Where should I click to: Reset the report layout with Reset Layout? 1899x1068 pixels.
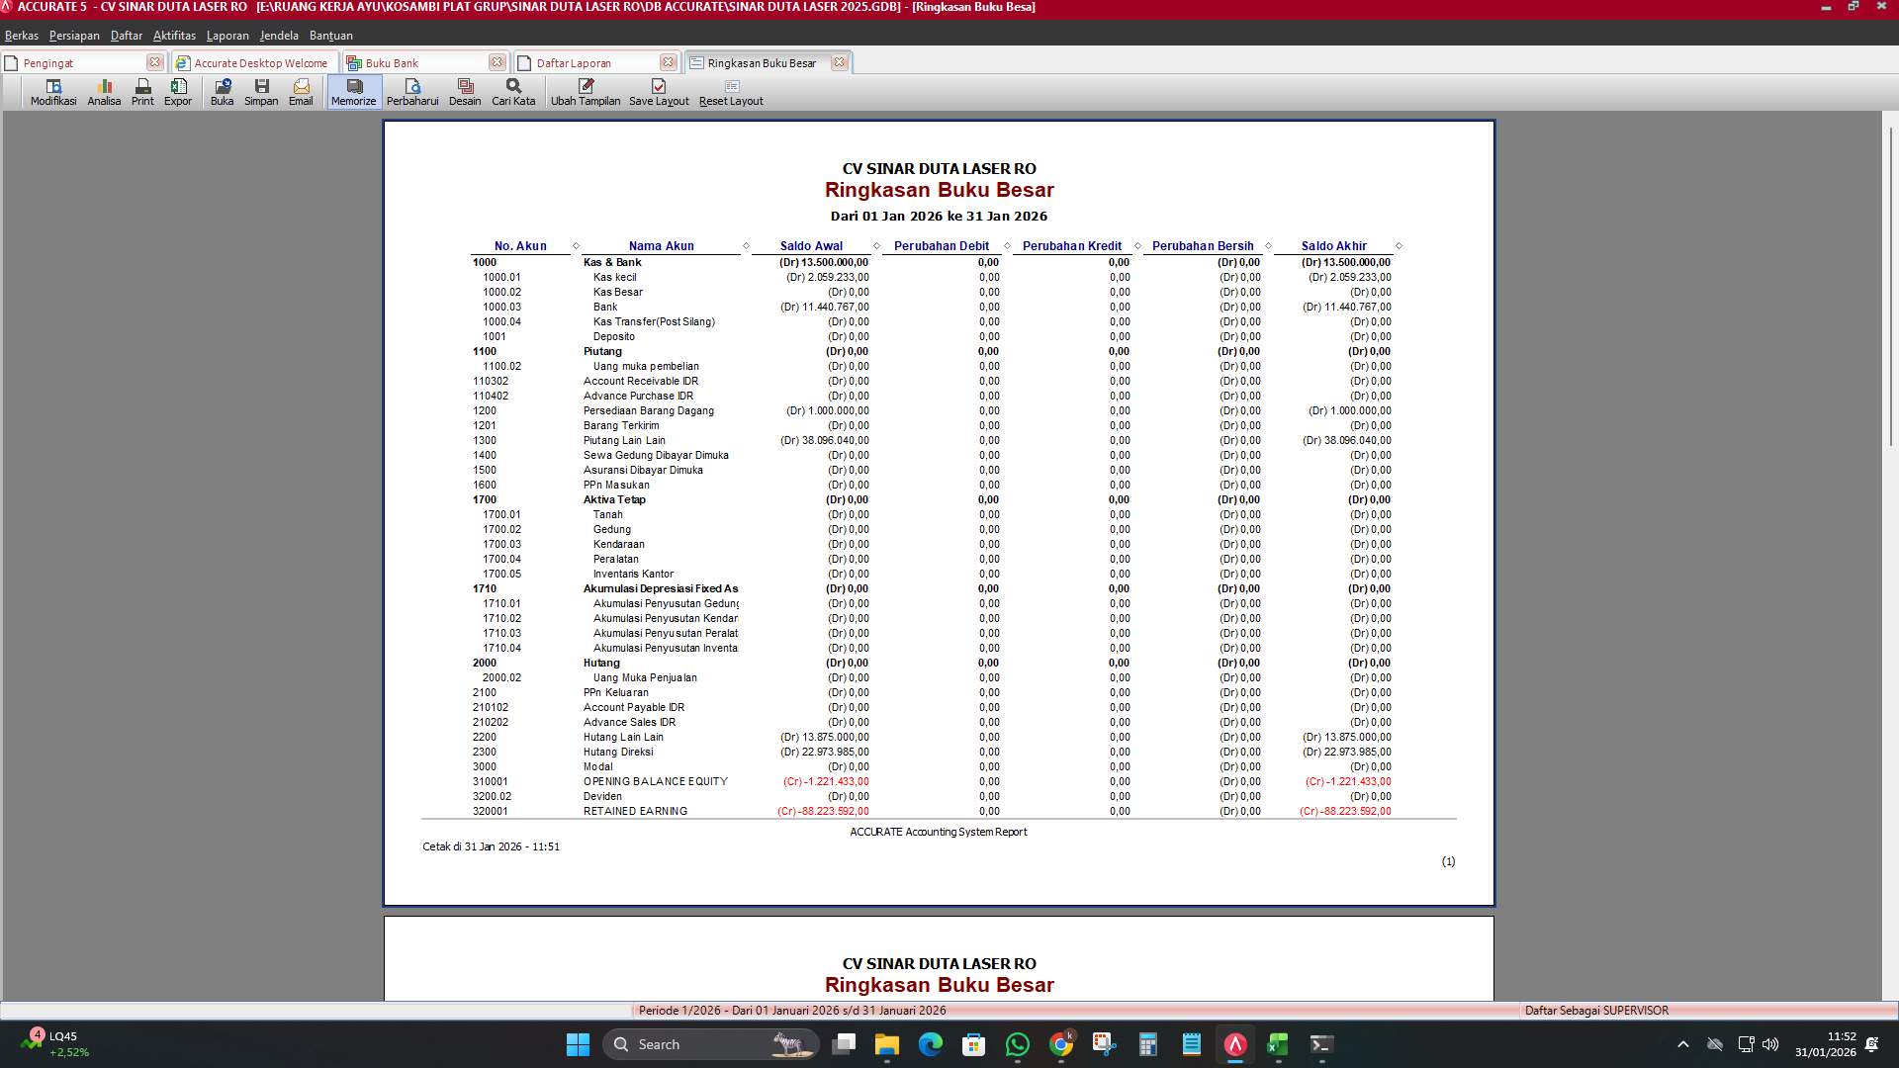point(731,92)
